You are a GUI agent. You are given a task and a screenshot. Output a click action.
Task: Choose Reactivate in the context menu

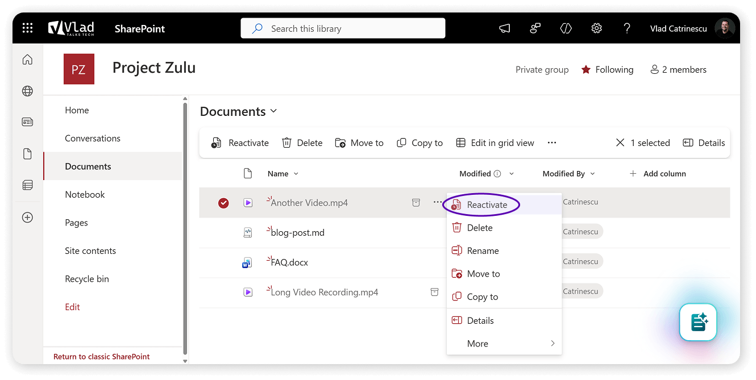pos(487,205)
